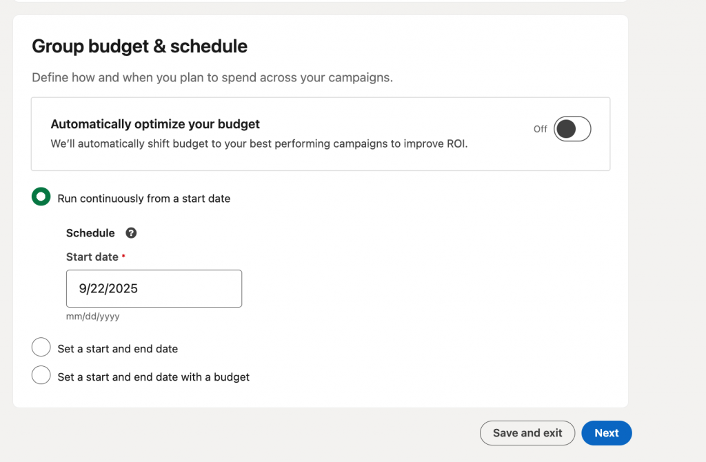This screenshot has height=462, width=706.
Task: Click the Define how and when description text
Action: [212, 77]
